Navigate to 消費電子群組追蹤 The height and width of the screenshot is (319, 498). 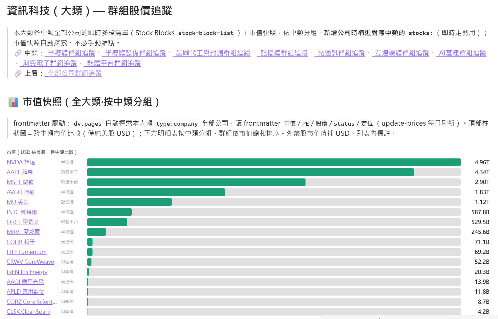pos(48,63)
